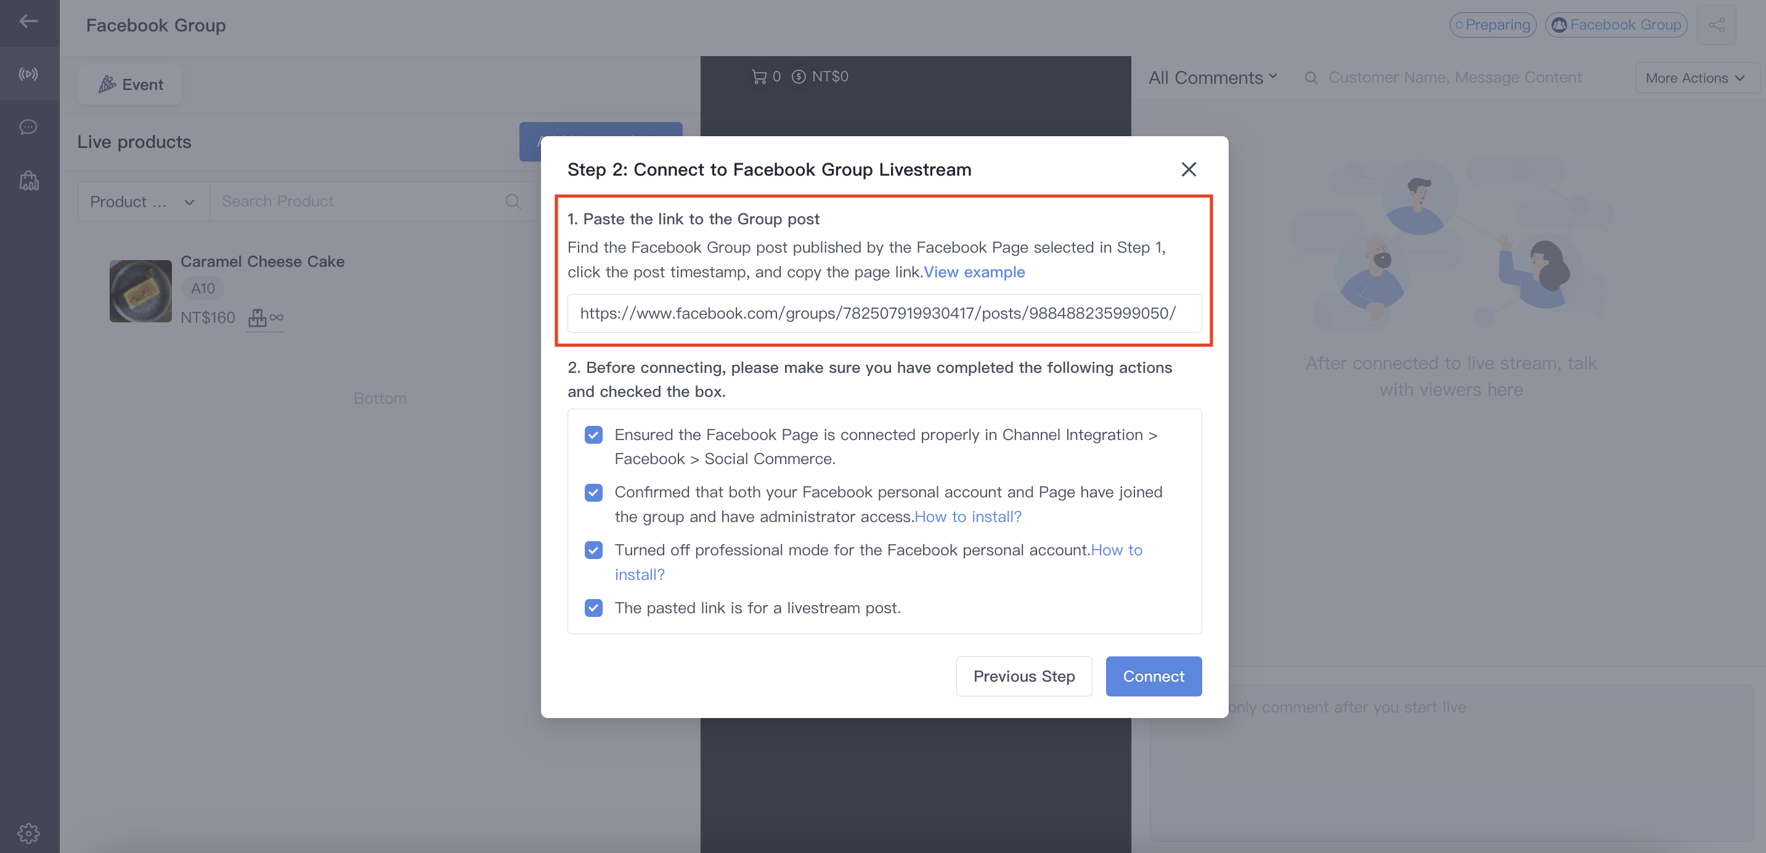The height and width of the screenshot is (853, 1766).
Task: Expand the All Comments dropdown
Action: (1212, 78)
